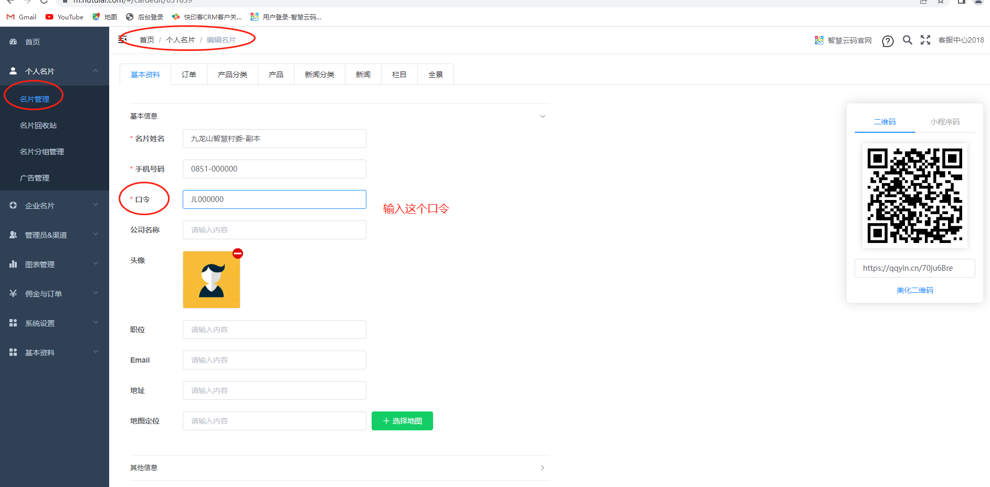
Task: Select the 产品分类 tab
Action: click(233, 75)
